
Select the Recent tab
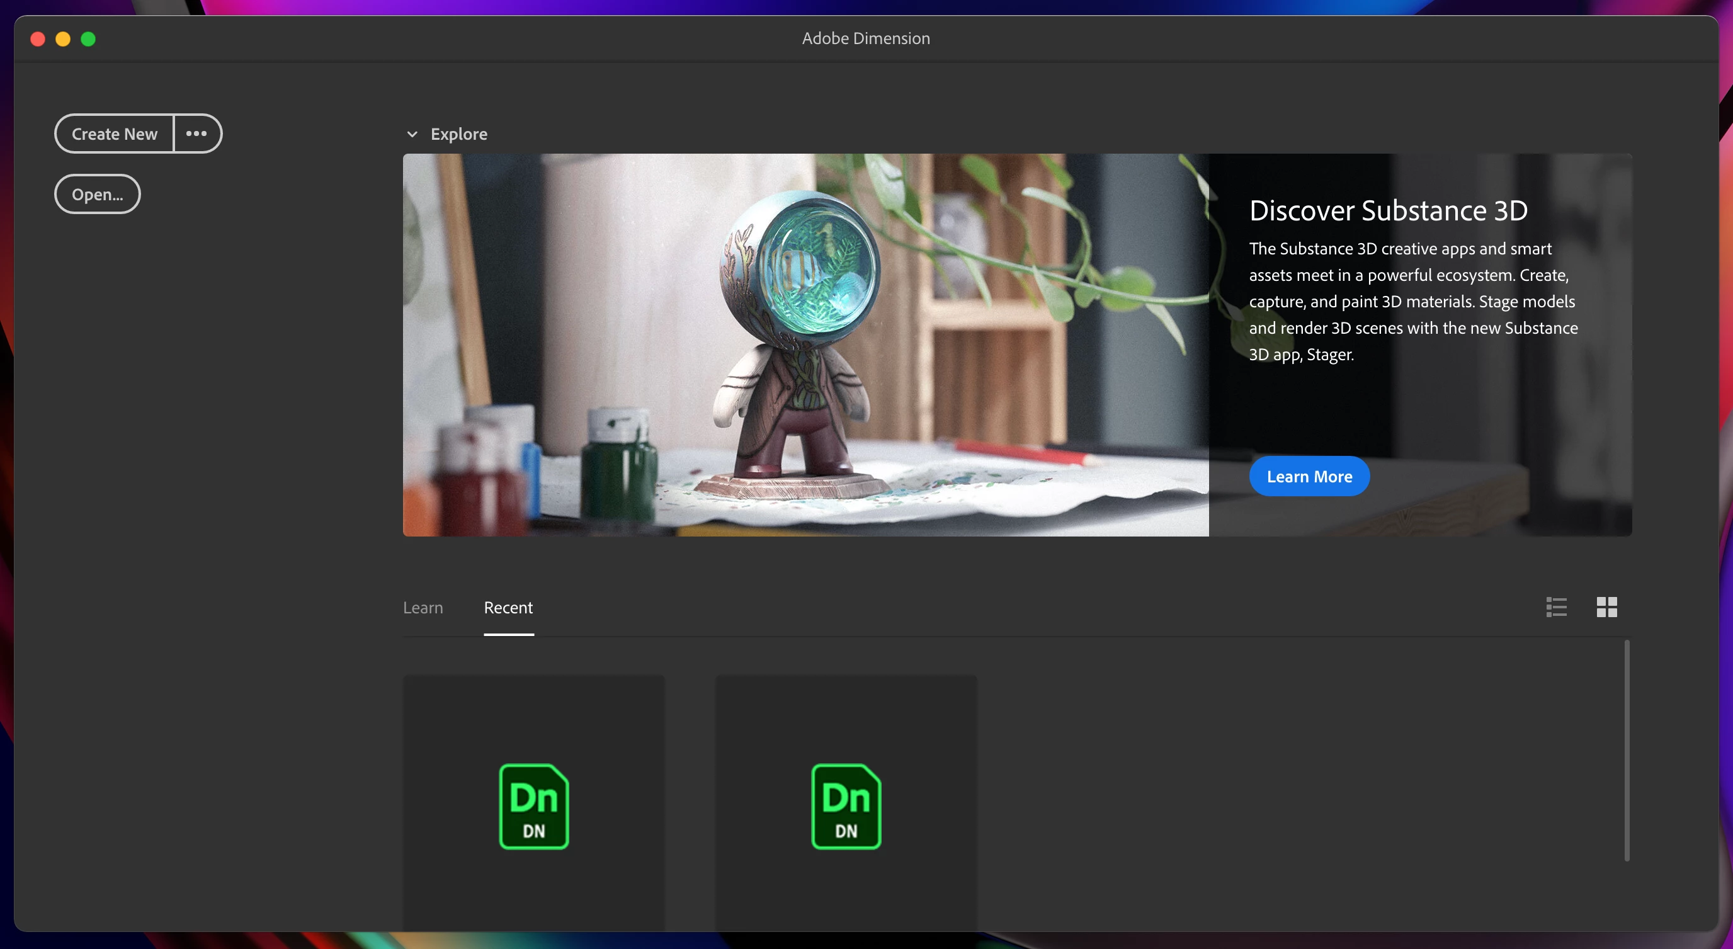point(508,607)
